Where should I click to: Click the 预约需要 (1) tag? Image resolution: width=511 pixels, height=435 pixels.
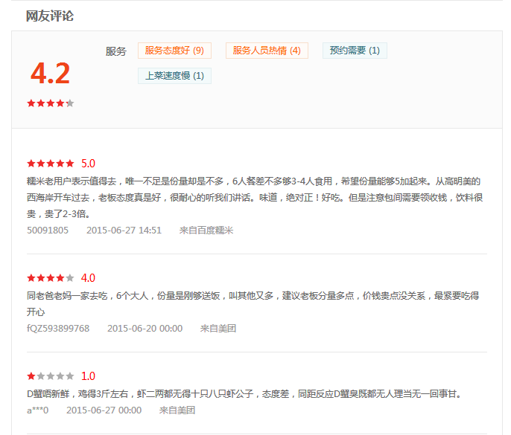click(355, 51)
